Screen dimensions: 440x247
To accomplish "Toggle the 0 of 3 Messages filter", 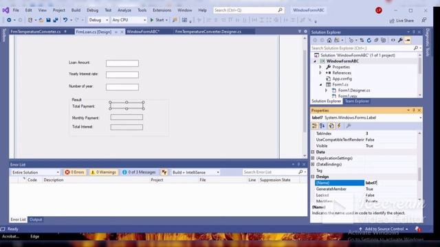I will (x=139, y=172).
